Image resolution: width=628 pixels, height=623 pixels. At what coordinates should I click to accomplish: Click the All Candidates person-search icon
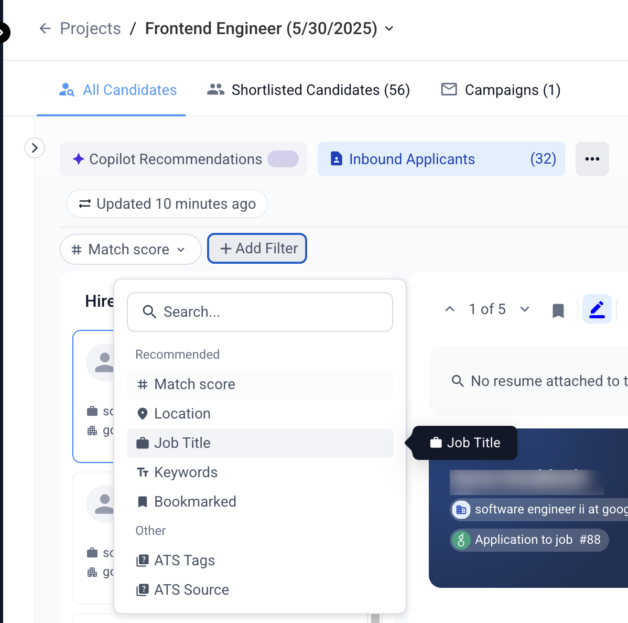click(67, 90)
